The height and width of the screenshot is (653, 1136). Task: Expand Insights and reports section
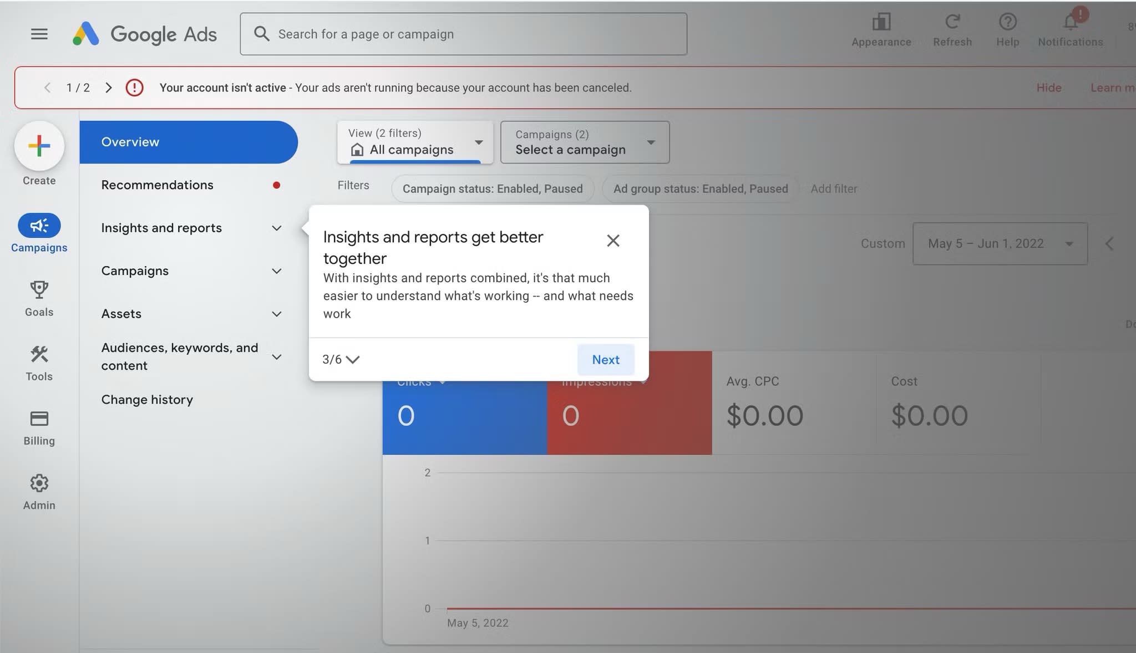pos(276,228)
